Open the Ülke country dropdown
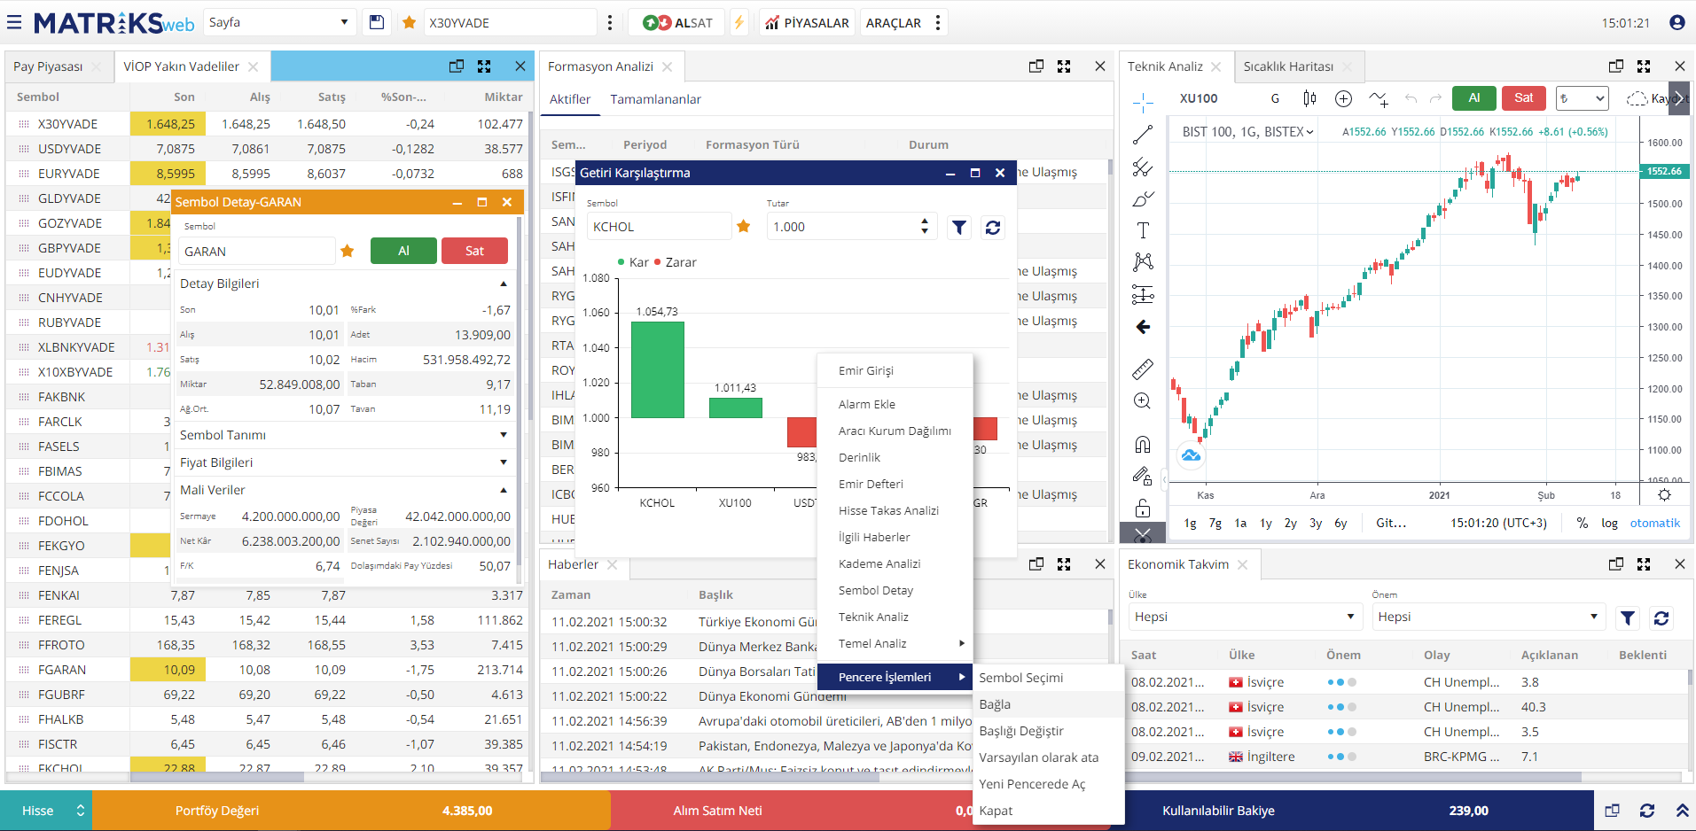The height and width of the screenshot is (831, 1696). (x=1245, y=617)
